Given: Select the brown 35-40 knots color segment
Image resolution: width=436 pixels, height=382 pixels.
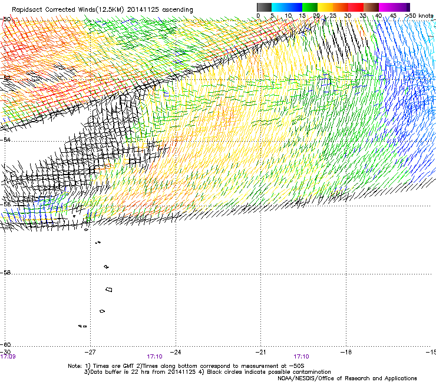Looking at the screenshot, I should click(x=371, y=7).
